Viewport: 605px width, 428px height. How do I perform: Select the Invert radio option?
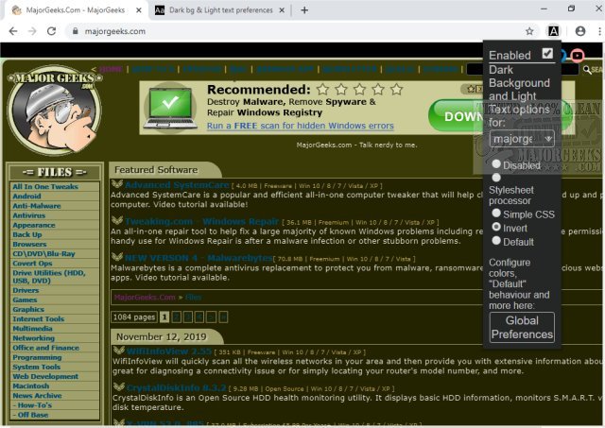[x=496, y=227]
